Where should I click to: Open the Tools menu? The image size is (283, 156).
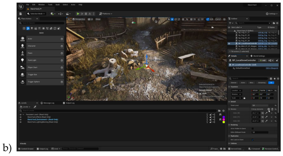[x=50, y=5]
